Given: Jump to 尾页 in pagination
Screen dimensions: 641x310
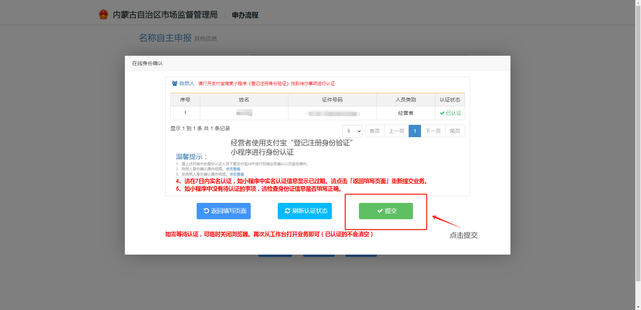Looking at the screenshot, I should [x=455, y=131].
